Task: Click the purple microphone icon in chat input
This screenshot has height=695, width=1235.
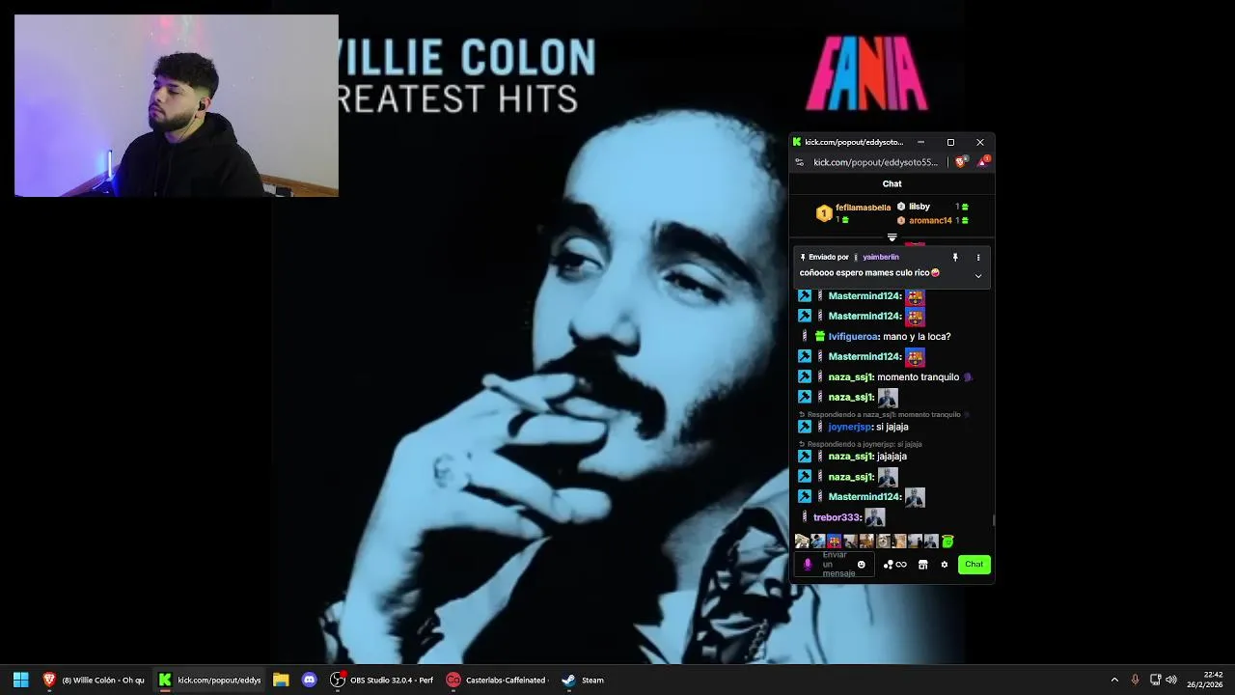Action: 808,565
